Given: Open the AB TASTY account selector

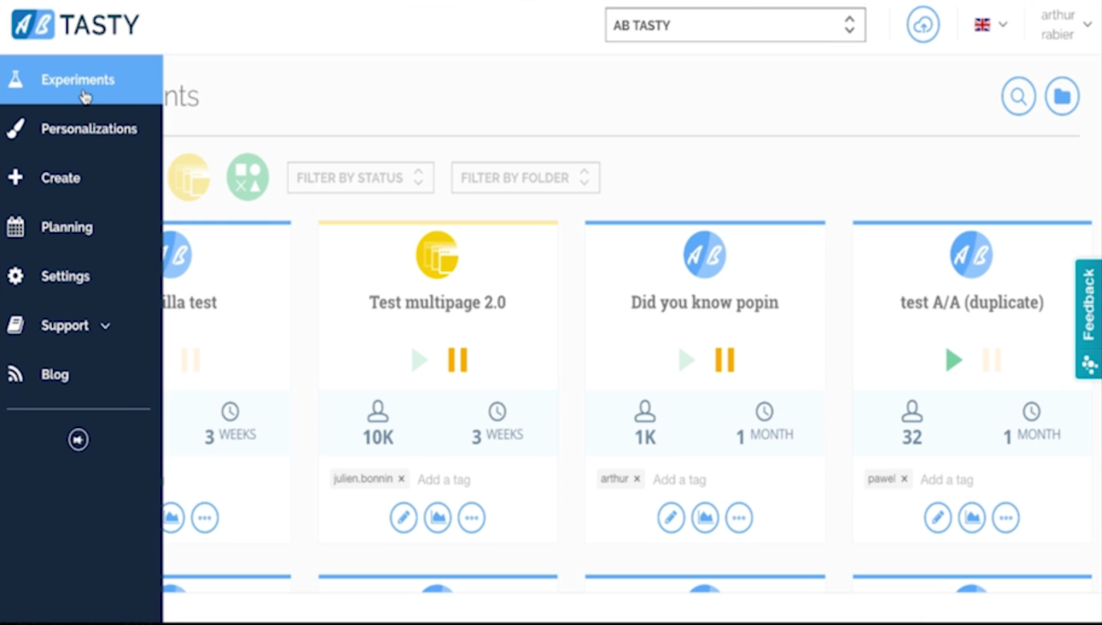Looking at the screenshot, I should pos(735,25).
